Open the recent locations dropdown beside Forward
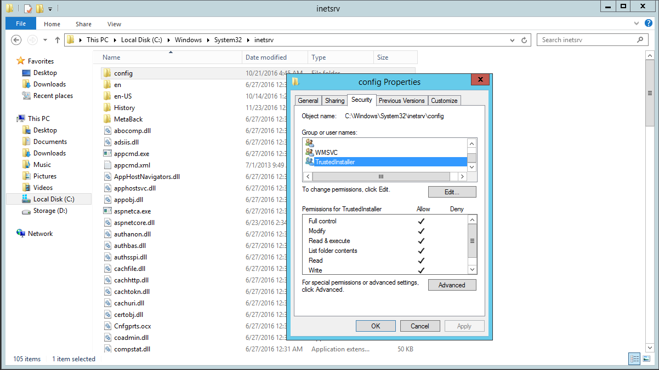Screen dimensions: 659x370 tap(44, 40)
